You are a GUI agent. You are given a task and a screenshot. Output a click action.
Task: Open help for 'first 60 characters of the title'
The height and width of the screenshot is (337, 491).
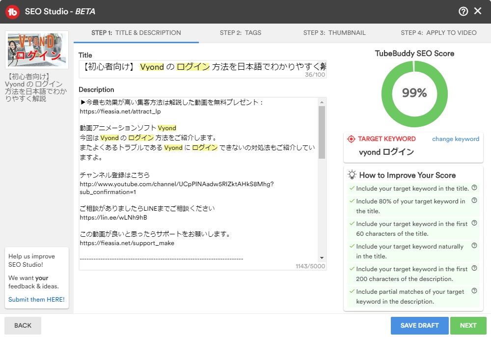(474, 223)
